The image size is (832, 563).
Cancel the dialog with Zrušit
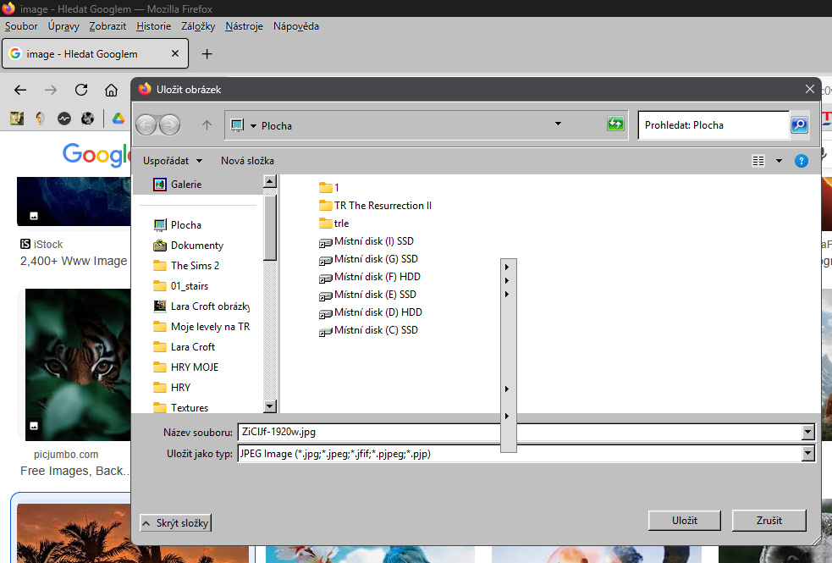click(769, 520)
